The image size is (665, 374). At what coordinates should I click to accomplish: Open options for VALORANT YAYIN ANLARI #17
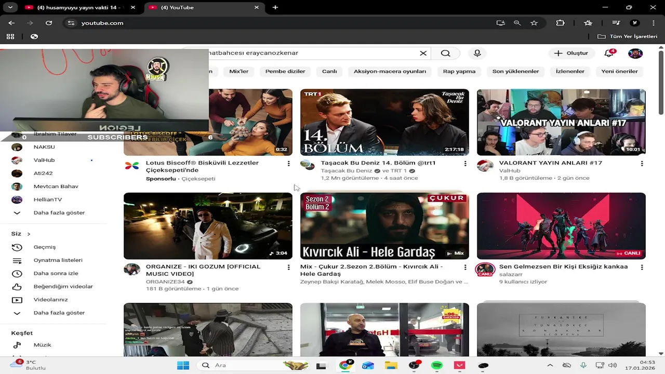point(642,164)
